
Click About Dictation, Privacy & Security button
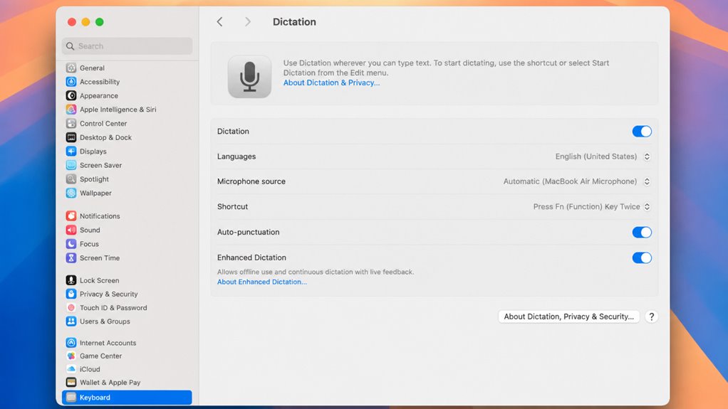click(568, 317)
